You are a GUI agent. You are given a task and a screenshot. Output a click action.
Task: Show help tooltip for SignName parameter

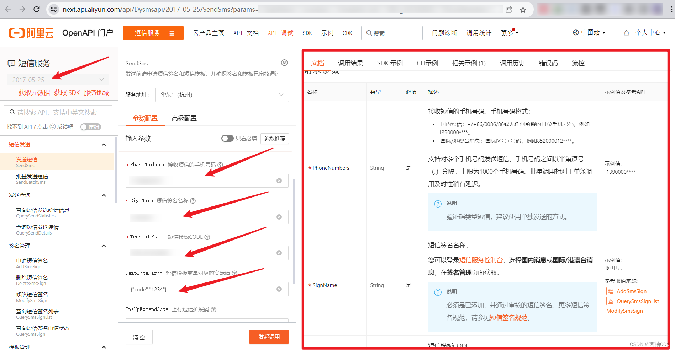pos(193,201)
